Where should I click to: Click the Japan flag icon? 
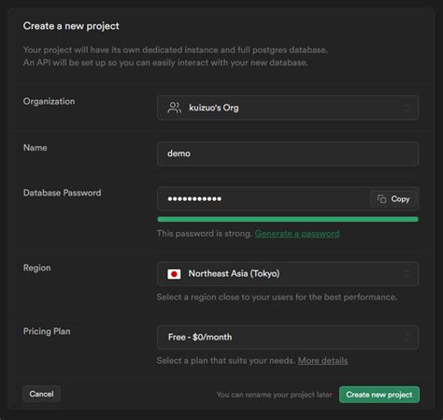tap(174, 274)
